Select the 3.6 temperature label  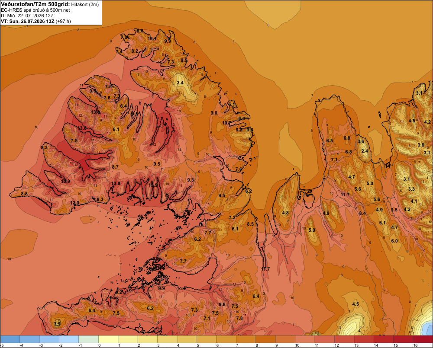[361, 141]
